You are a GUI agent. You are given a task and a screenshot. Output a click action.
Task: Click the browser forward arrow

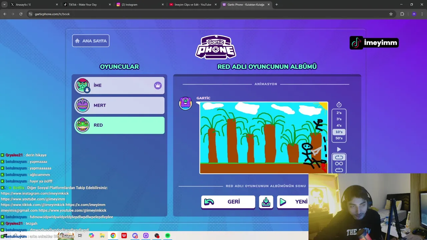coord(13,14)
